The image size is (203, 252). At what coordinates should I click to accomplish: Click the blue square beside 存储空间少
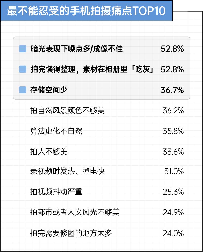pyautogui.click(x=23, y=90)
